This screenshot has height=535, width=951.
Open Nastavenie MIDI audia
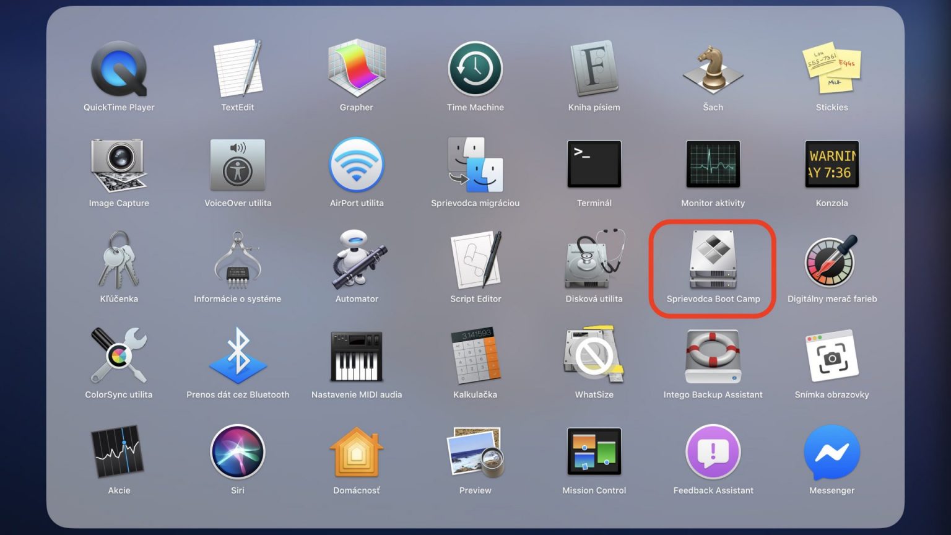tap(357, 356)
